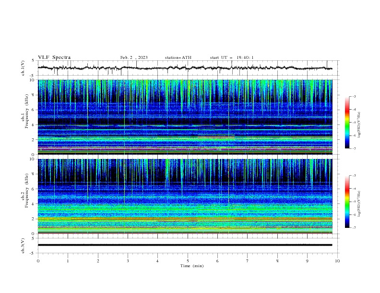Image resolution: width=380 pixels, height=293 pixels.
Task: Click the "ch.3(V)" axis label
Action: pos(23,246)
